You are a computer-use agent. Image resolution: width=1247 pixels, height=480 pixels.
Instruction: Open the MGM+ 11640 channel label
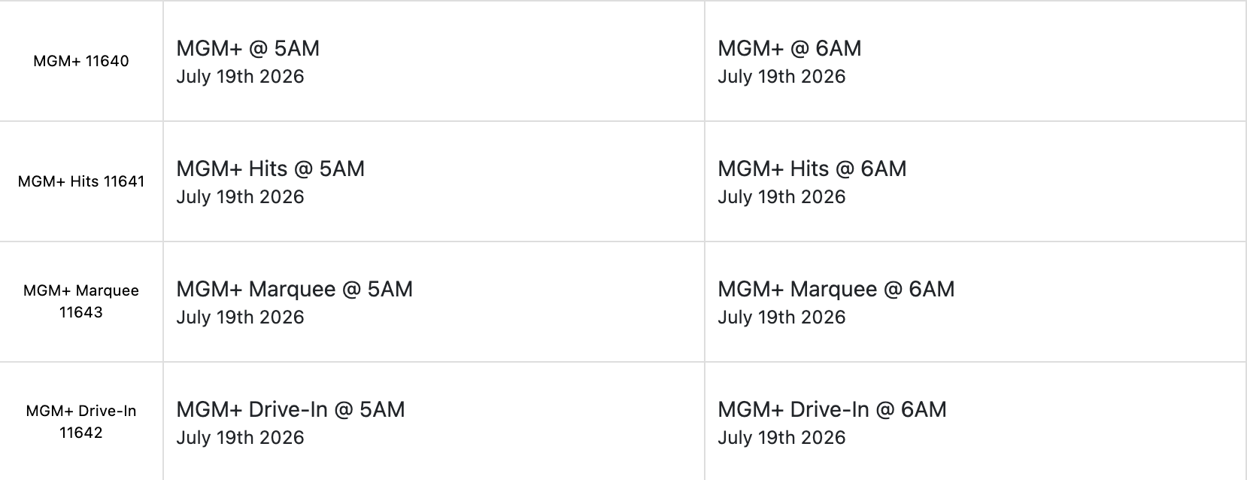point(81,61)
